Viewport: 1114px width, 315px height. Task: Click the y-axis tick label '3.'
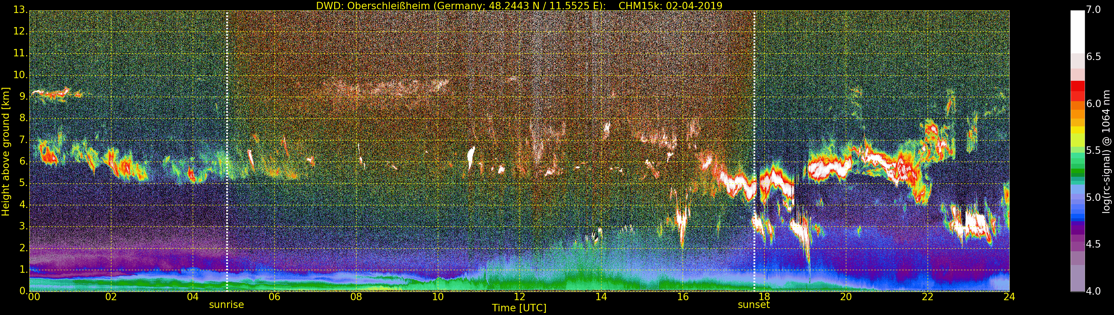tap(23, 226)
